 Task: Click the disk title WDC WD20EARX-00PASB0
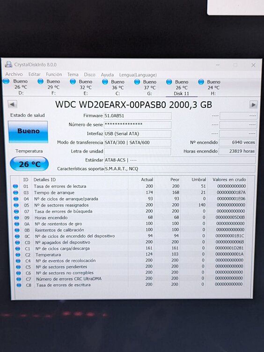pyautogui.click(x=133, y=105)
